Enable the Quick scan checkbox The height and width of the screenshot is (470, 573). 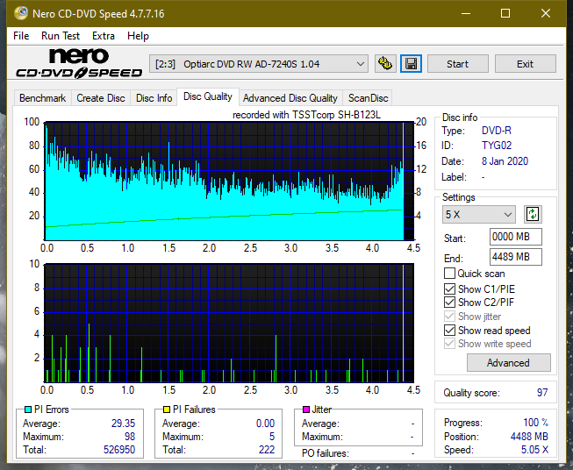pos(449,274)
